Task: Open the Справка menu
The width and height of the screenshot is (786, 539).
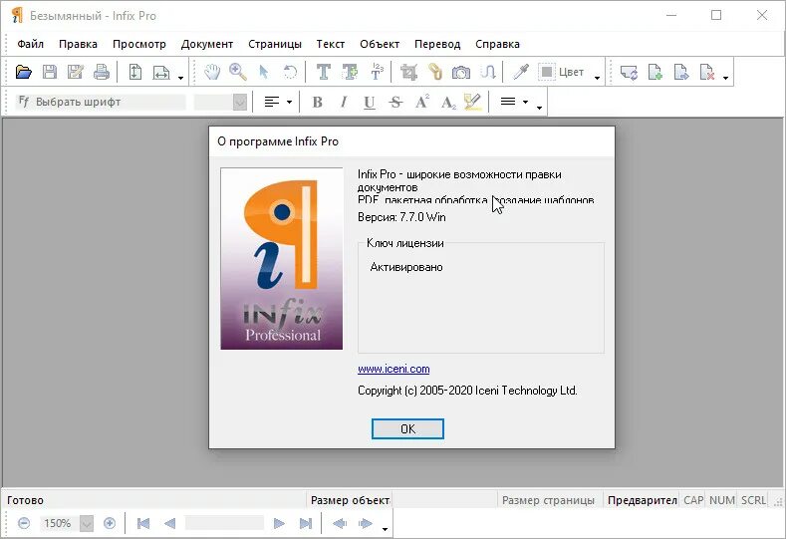Action: click(497, 44)
